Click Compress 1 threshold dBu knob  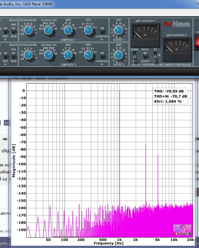click(29, 30)
